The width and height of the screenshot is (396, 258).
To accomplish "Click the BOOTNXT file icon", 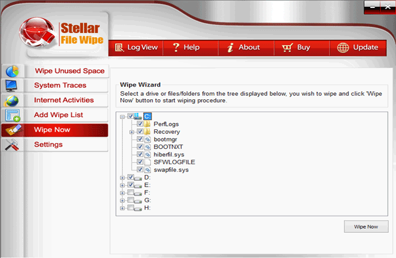I will coord(148,147).
